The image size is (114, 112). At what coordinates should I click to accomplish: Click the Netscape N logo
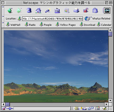click(x=107, y=11)
